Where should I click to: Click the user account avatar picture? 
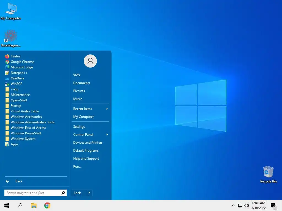(x=90, y=61)
